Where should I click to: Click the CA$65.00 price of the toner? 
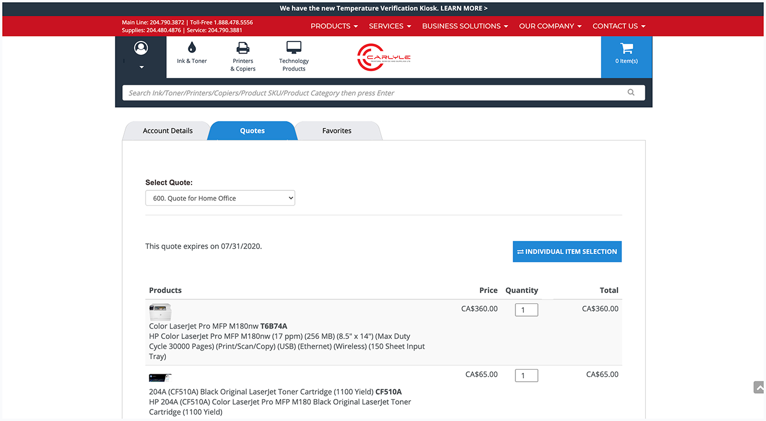pos(481,375)
